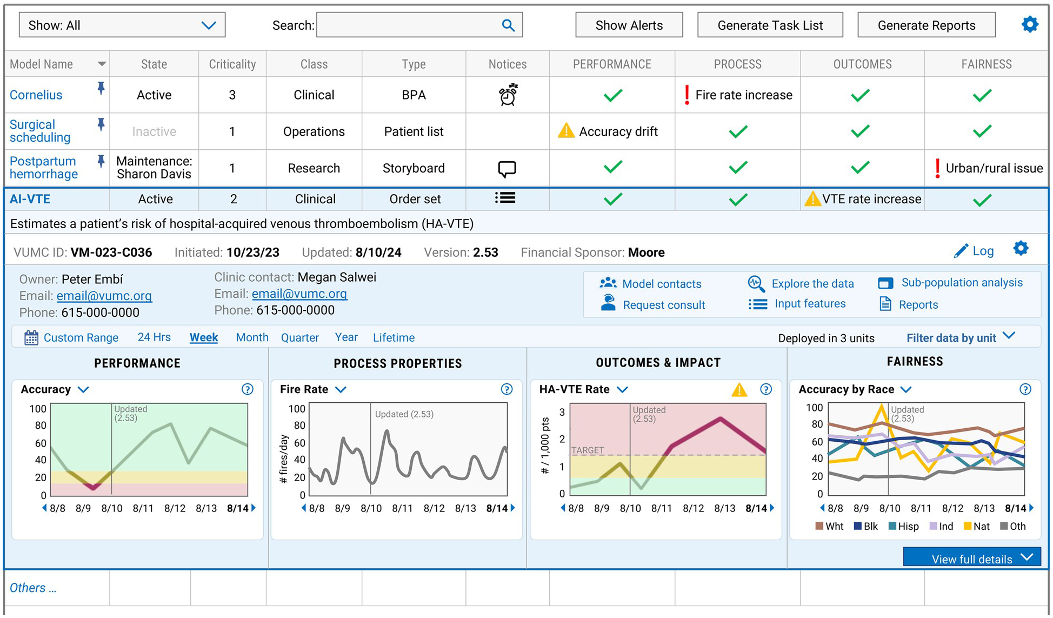Click HA-VTE Rate chart warning icon

pos(739,389)
